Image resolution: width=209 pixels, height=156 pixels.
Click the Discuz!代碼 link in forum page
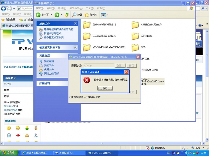coord(10,110)
